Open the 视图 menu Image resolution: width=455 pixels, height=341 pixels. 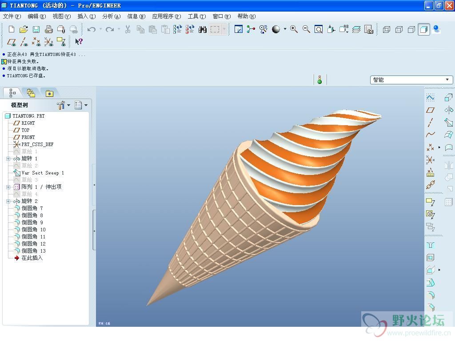click(x=61, y=16)
